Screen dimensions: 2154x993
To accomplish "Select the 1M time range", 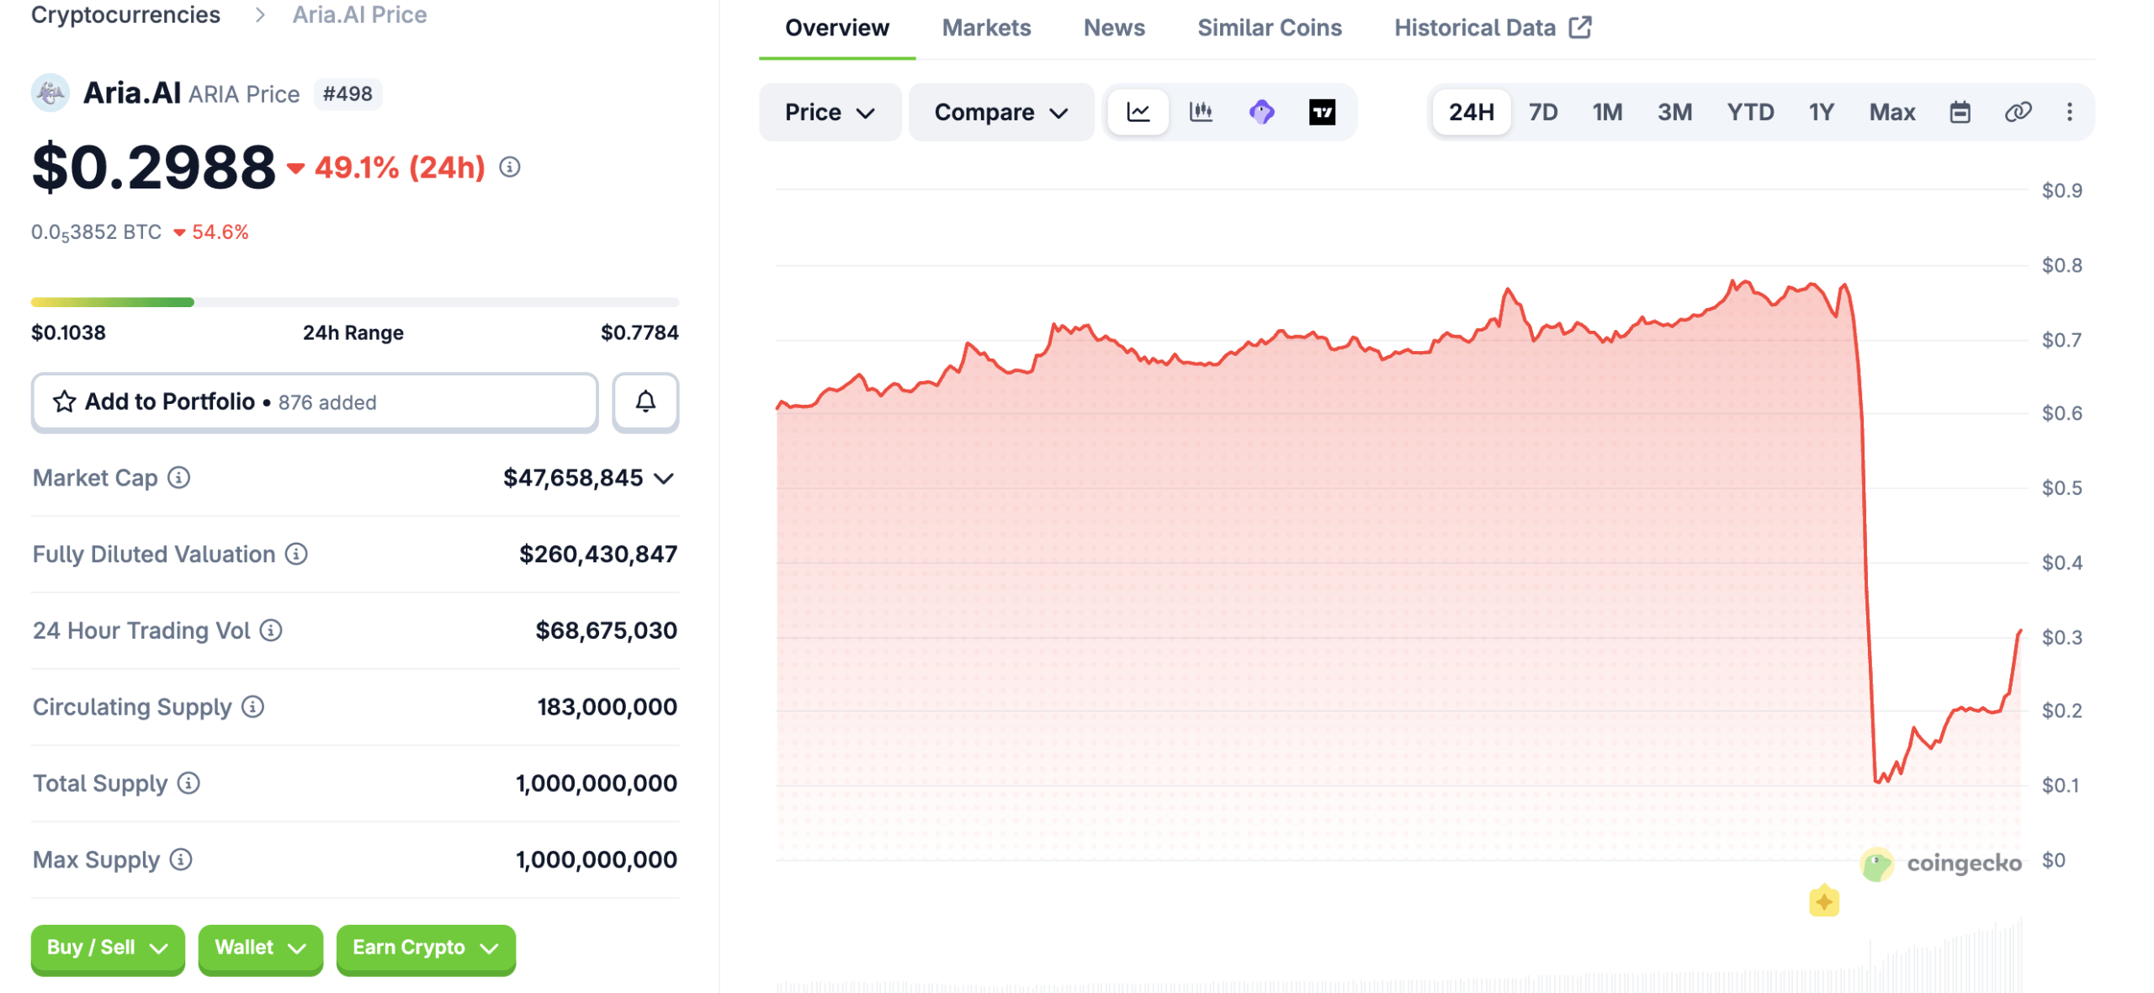I will 1606,112.
